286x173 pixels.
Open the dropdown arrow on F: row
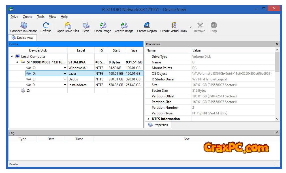point(65,85)
